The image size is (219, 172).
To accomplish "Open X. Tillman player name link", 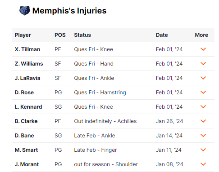I will 27,49.
